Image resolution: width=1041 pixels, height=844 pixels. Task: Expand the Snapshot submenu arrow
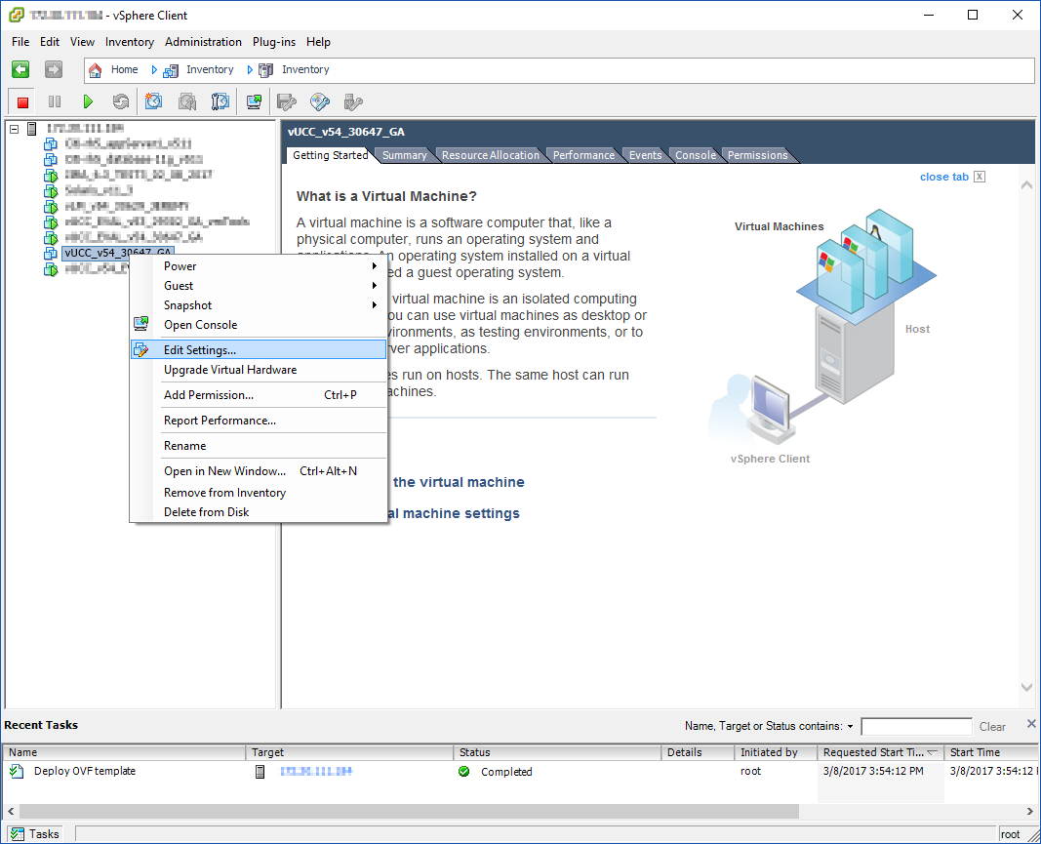[x=375, y=305]
